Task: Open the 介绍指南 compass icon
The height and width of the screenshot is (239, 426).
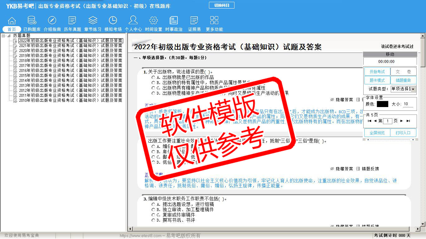Action: pyautogui.click(x=52, y=21)
